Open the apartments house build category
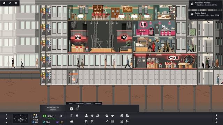The image size is (223, 125). click(92, 116)
